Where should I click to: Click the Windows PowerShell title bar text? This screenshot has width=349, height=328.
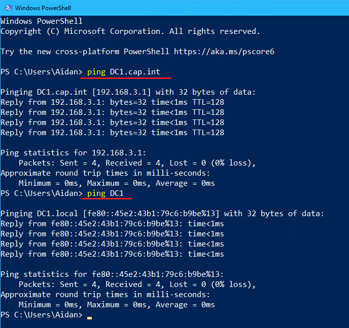tap(44, 8)
